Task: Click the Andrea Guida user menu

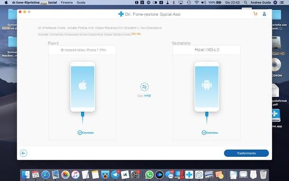Action: click(261, 2)
